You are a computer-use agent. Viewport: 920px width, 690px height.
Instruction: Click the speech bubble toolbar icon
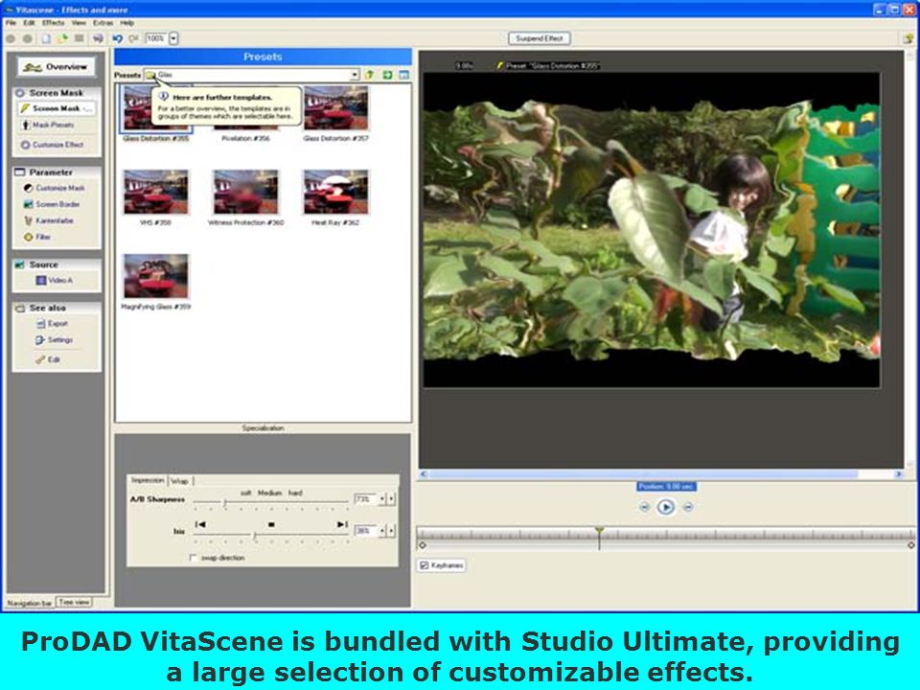[98, 38]
